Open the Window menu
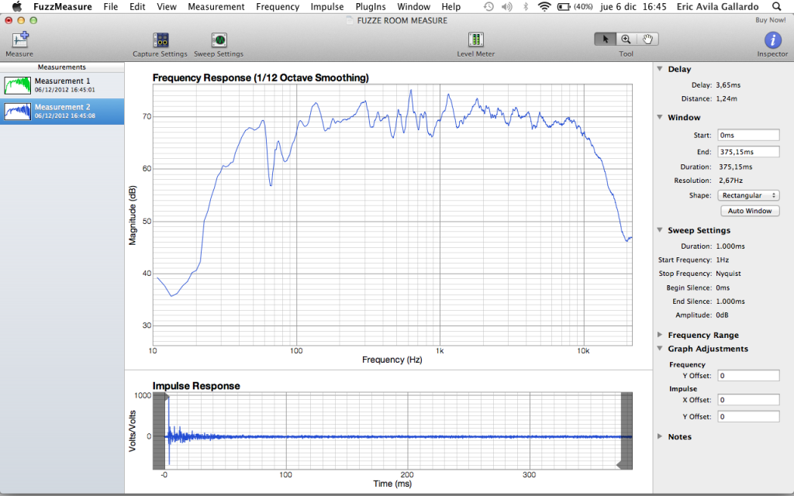The image size is (794, 496). [414, 6]
